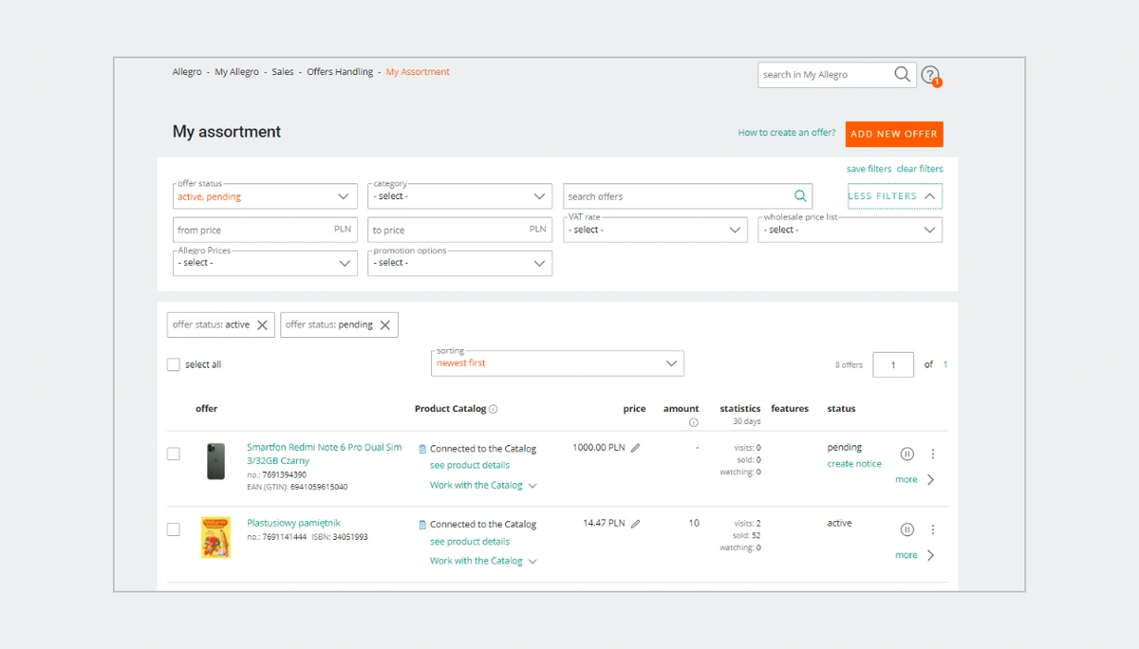Viewport: 1139px width, 649px height.
Task: Click the 'pending' status text
Action: [x=845, y=447]
